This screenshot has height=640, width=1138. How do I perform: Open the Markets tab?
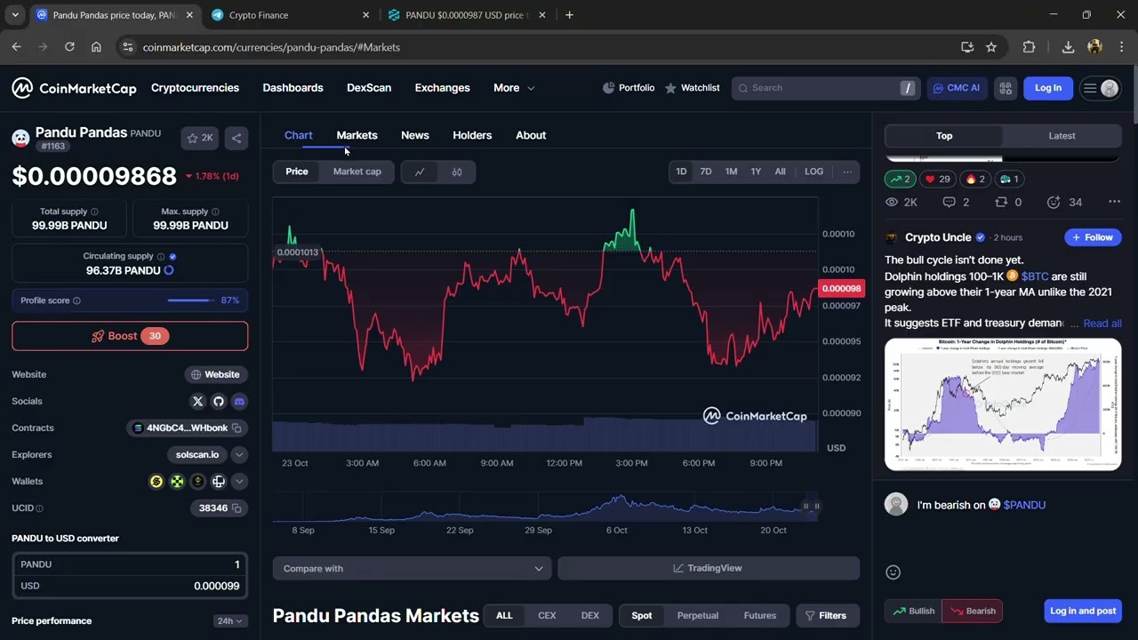coord(357,135)
